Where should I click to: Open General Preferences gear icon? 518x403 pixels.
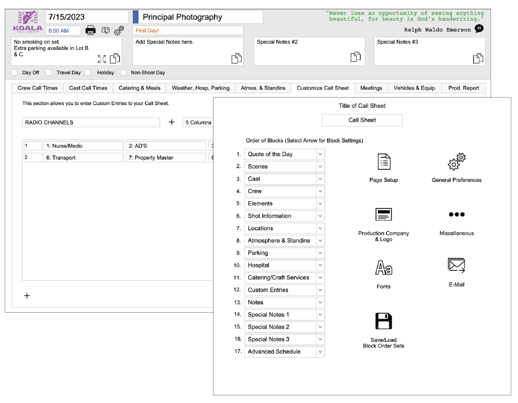coord(456,162)
